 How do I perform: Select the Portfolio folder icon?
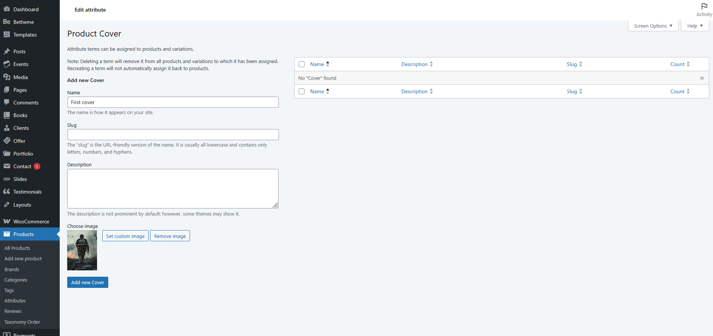click(7, 154)
